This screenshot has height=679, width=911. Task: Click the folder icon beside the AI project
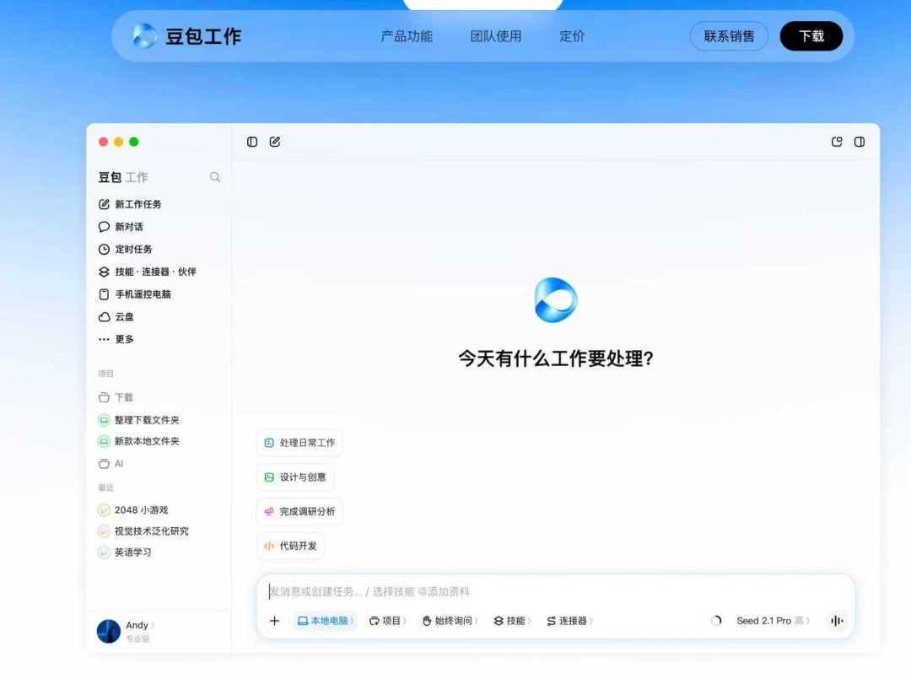click(104, 464)
